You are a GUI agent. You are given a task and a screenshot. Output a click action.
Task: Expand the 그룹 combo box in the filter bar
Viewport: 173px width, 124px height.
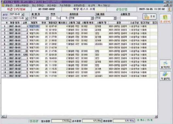(x=115, y=18)
